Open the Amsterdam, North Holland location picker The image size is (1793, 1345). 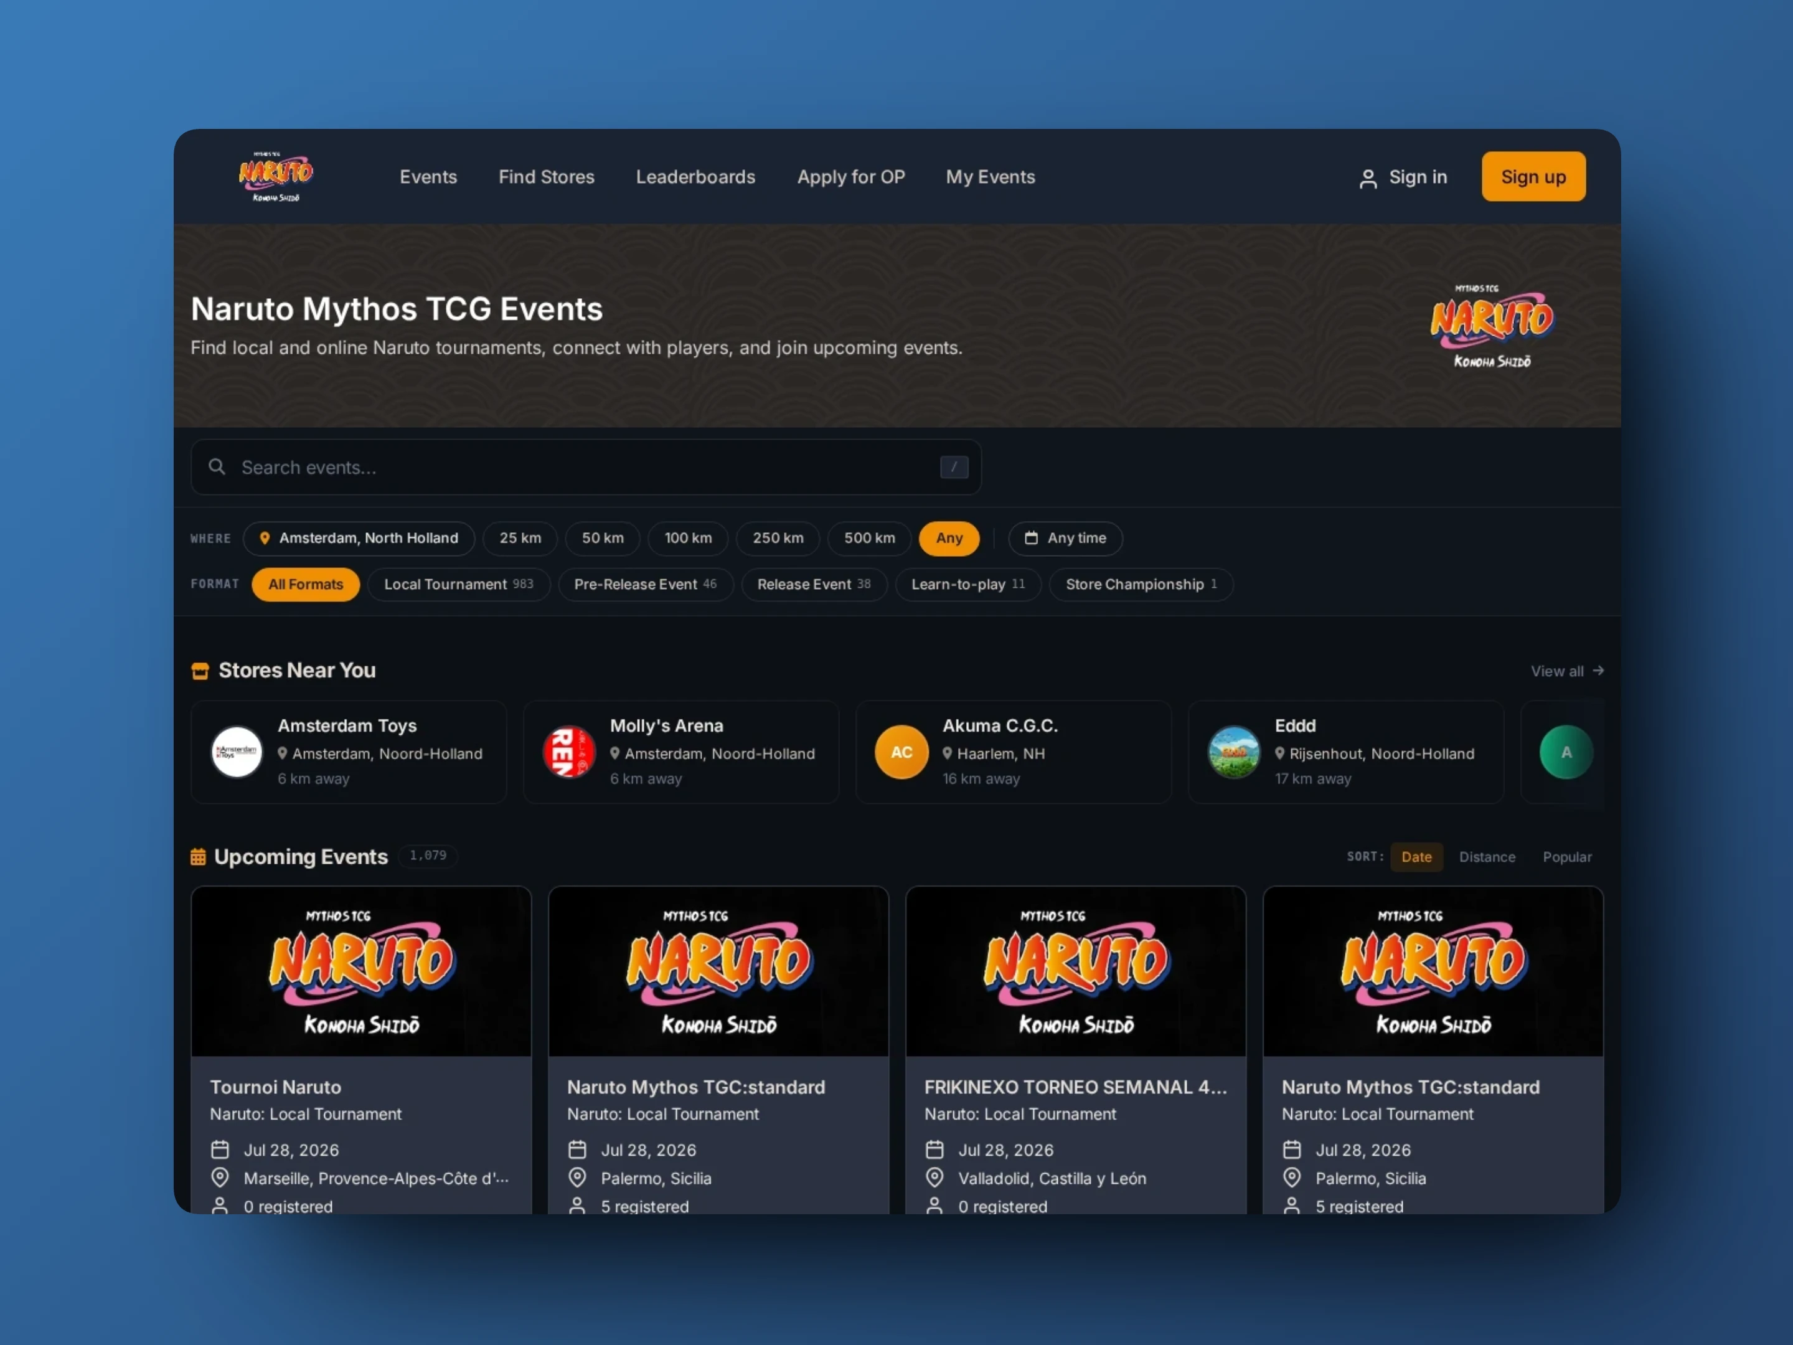tap(359, 539)
